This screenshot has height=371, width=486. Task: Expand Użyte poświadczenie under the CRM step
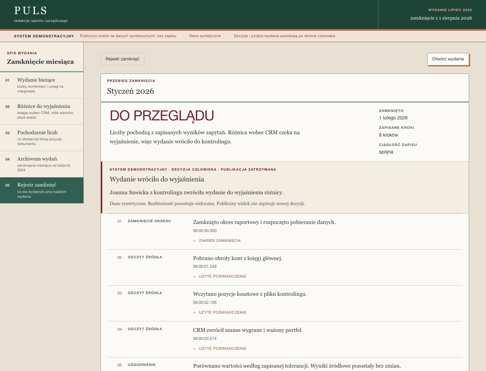click(x=220, y=348)
